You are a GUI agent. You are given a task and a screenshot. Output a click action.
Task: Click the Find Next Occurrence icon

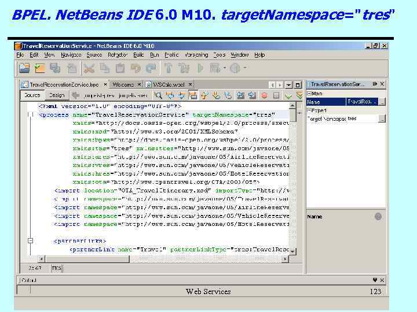[181, 95]
